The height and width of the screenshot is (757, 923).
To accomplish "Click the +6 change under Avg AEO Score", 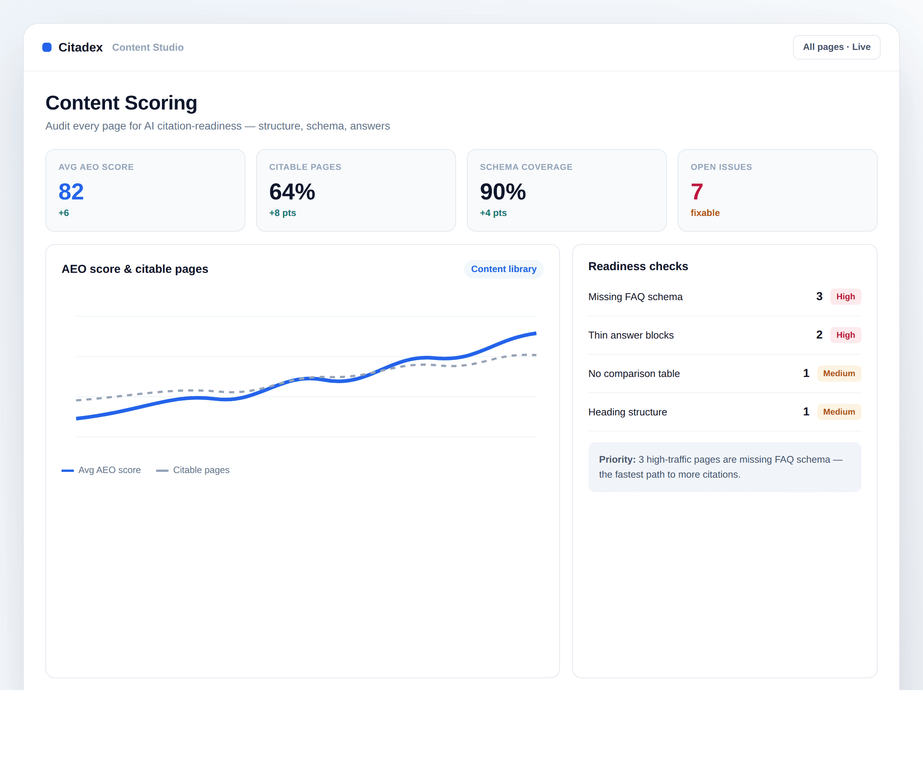I will (x=64, y=213).
